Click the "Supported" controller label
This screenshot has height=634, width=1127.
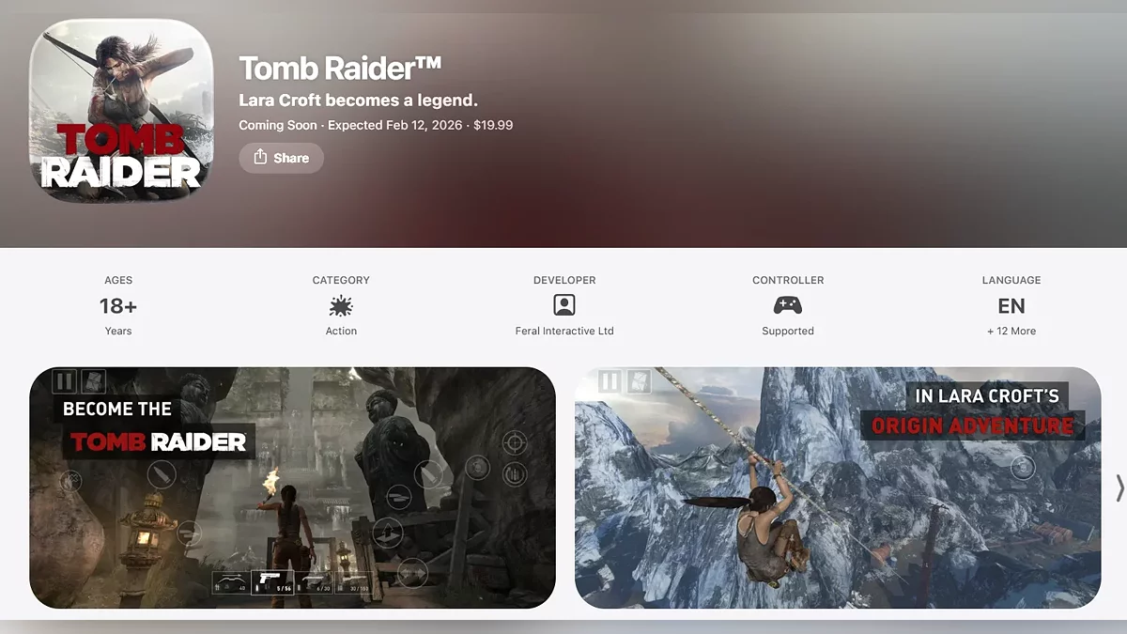click(788, 331)
